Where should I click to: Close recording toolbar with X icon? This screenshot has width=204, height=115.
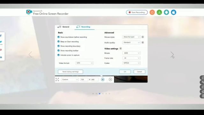(110, 80)
